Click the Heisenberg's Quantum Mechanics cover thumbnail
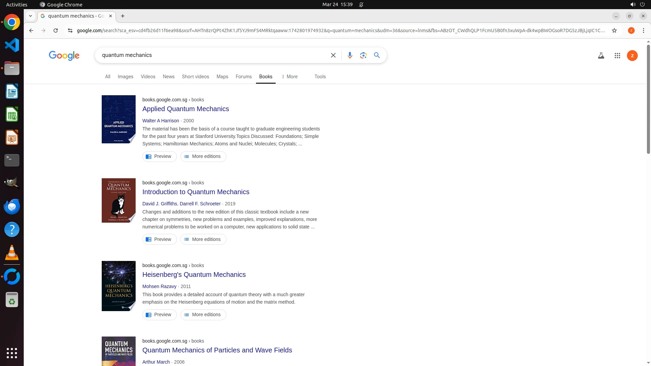Image resolution: width=651 pixels, height=366 pixels. click(x=118, y=286)
